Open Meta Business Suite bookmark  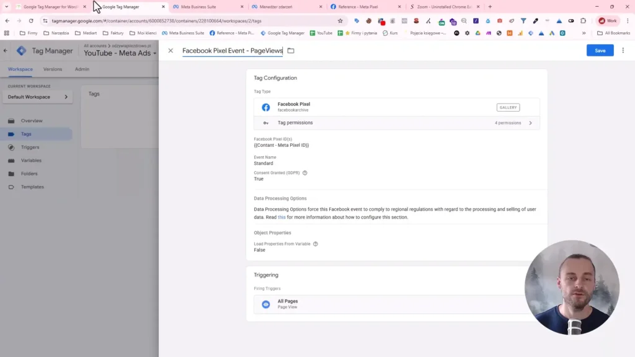tap(183, 33)
